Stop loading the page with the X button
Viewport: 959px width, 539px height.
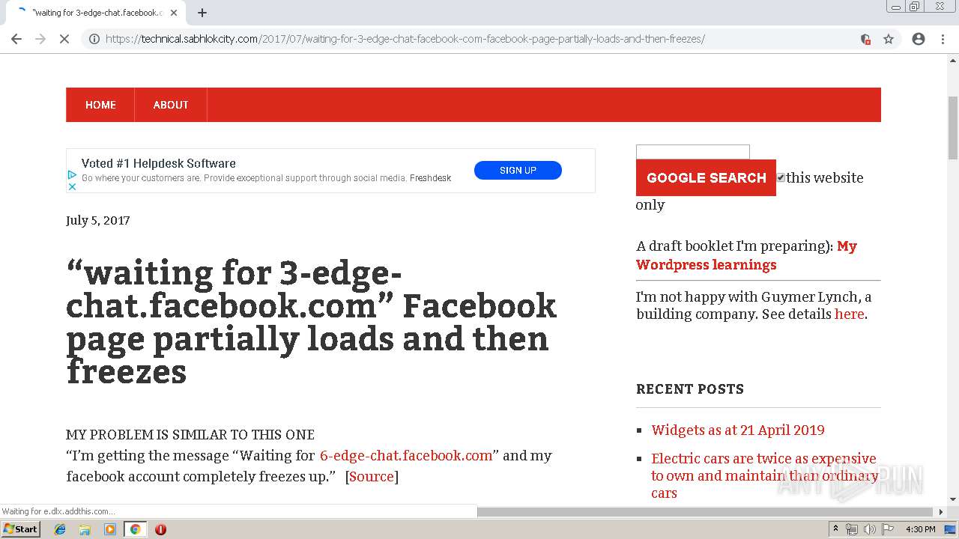point(64,39)
